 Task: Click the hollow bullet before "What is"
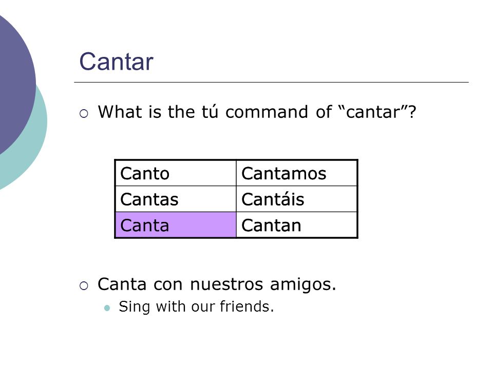[84, 114]
